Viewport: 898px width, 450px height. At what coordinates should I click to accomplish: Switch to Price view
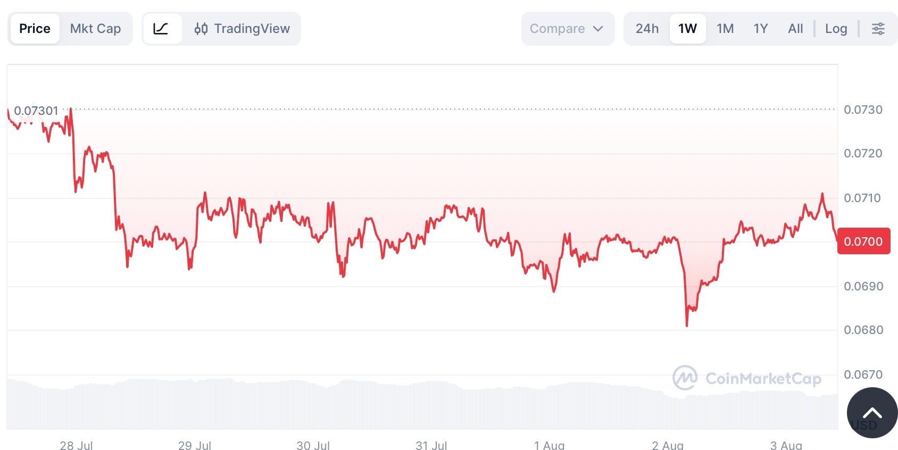click(35, 29)
